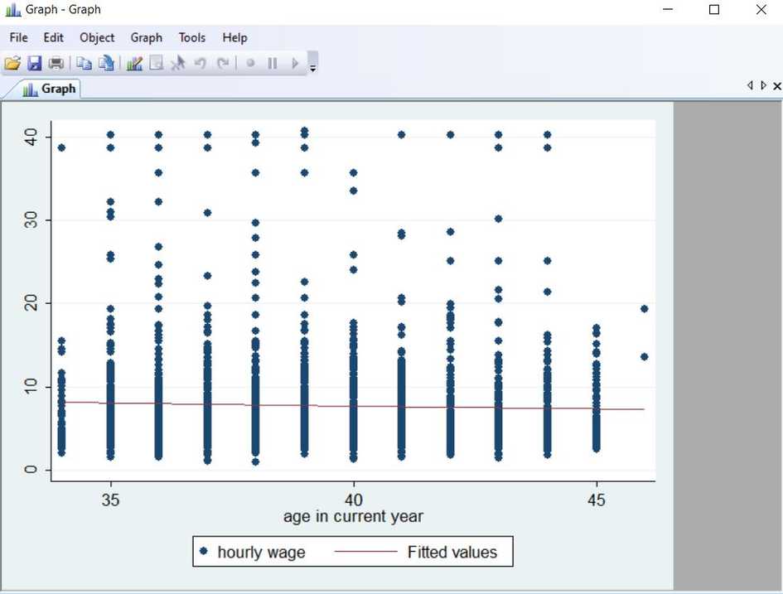Viewport: 783px width, 594px height.
Task: Open the Graph menu
Action: tap(147, 37)
